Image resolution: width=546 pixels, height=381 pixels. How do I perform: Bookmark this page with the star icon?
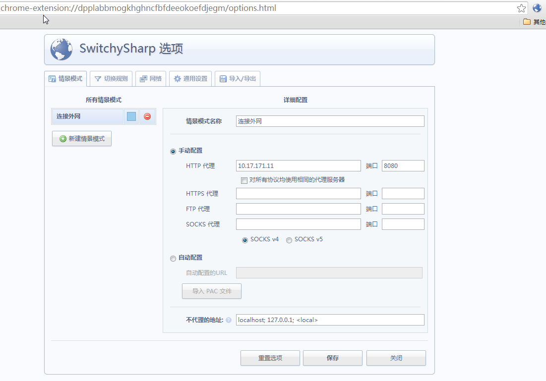coord(521,8)
